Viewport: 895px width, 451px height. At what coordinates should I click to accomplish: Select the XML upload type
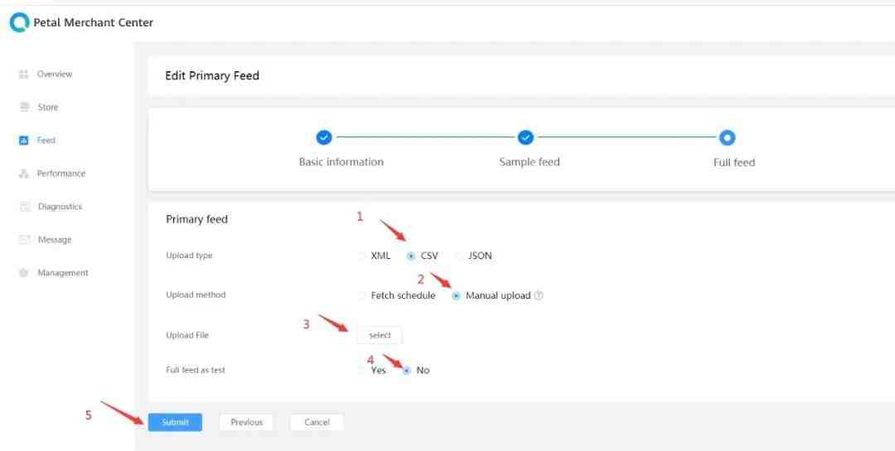point(361,256)
